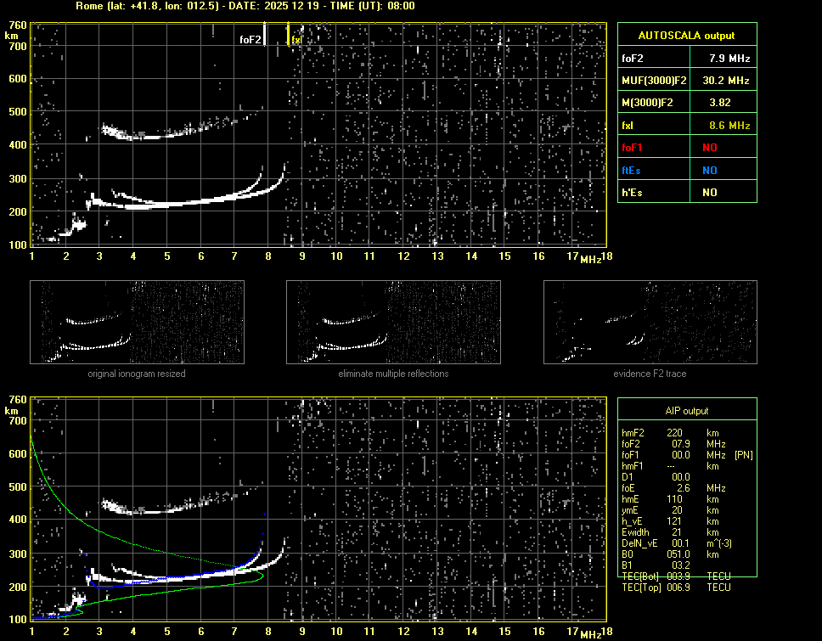
Task: Select the yellow fxI 8.6 MHz value
Action: tap(729, 126)
